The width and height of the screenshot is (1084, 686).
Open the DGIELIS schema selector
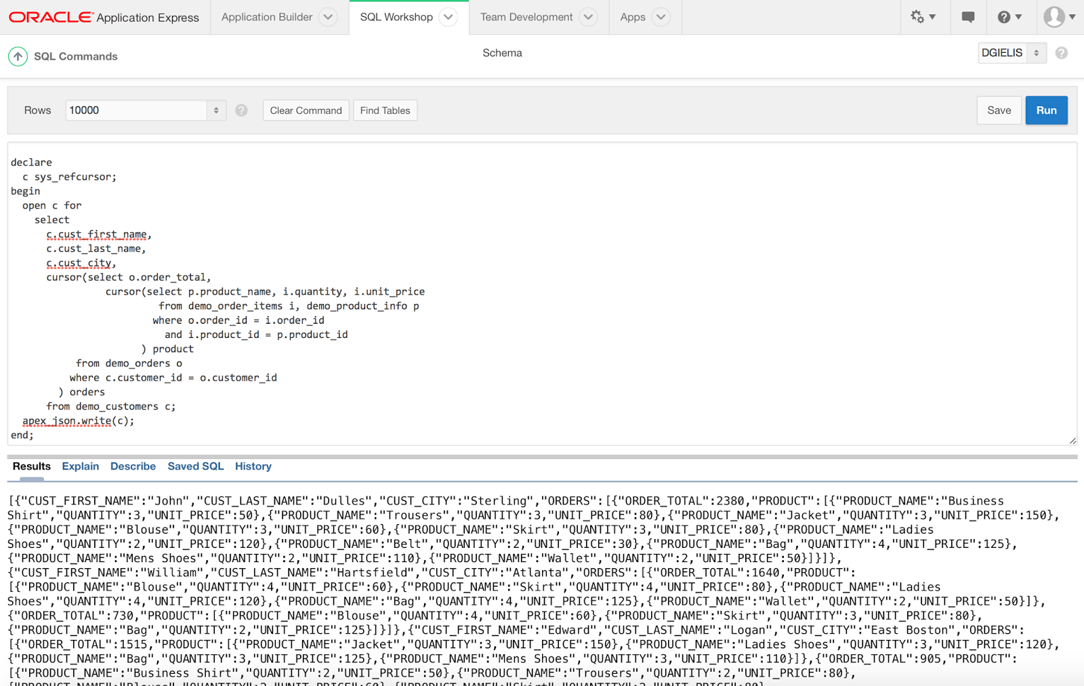[x=1012, y=53]
